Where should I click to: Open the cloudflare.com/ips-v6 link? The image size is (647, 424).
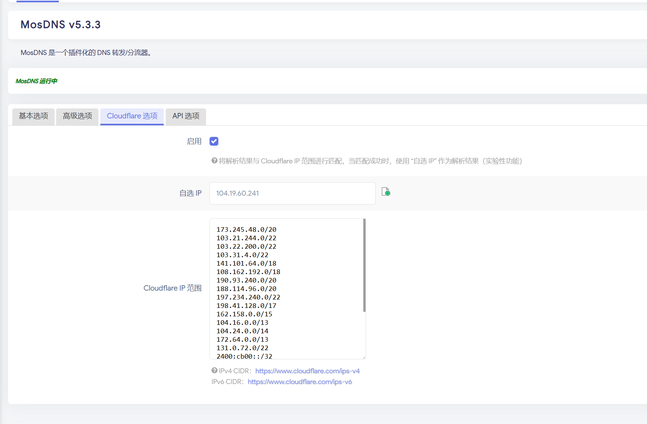click(x=299, y=382)
